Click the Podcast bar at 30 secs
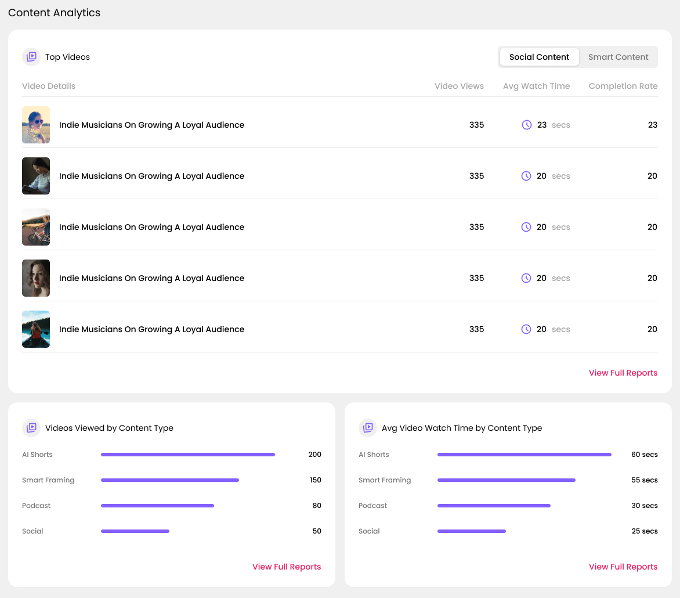The image size is (680, 598). 494,506
